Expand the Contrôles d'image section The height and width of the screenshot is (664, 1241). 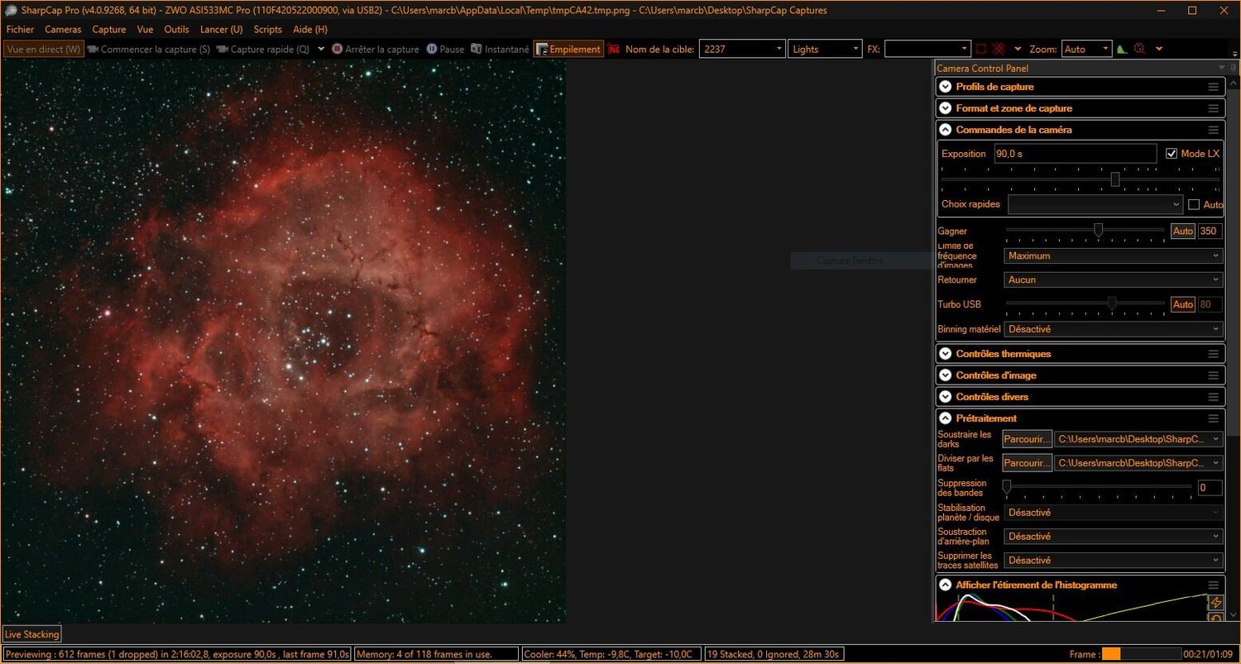click(946, 375)
